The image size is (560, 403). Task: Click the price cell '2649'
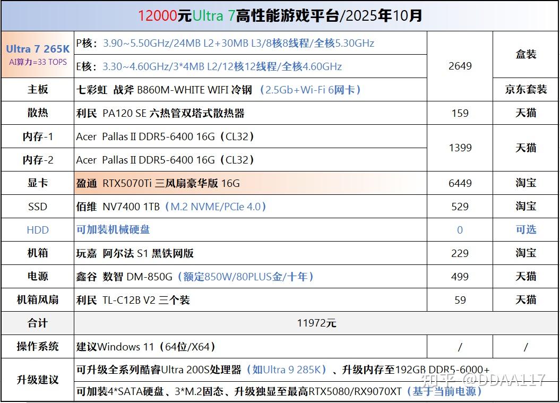coord(460,66)
